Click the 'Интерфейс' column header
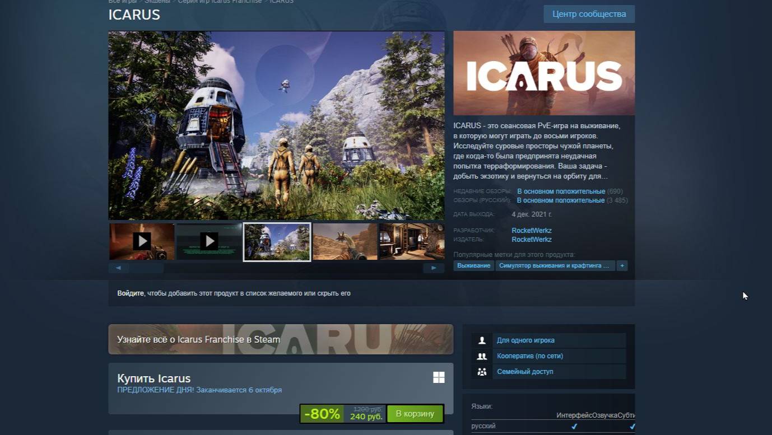The width and height of the screenshot is (772, 435). 574,415
